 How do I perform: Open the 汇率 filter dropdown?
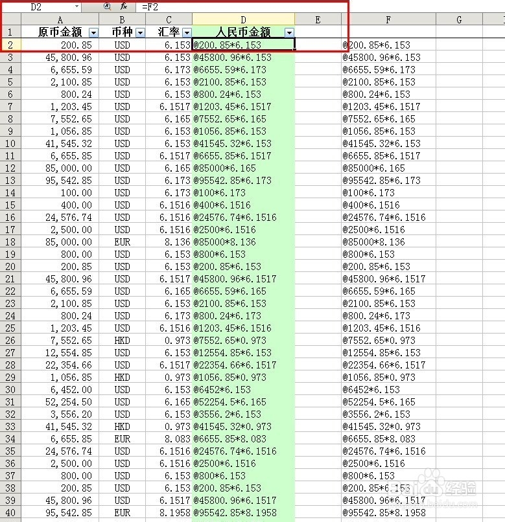(187, 32)
